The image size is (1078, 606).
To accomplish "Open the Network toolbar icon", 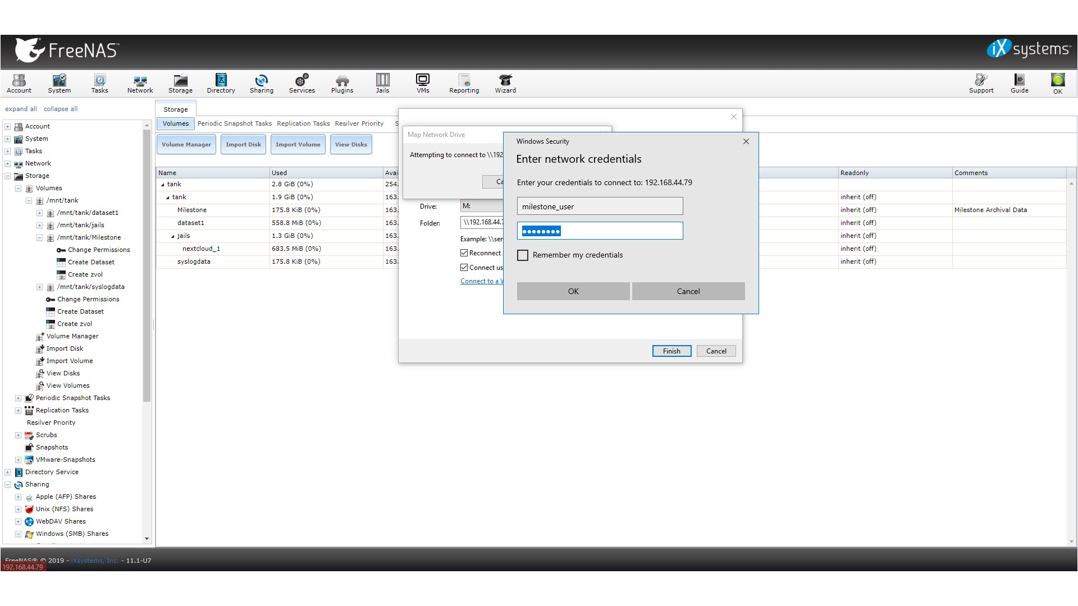I will click(140, 83).
